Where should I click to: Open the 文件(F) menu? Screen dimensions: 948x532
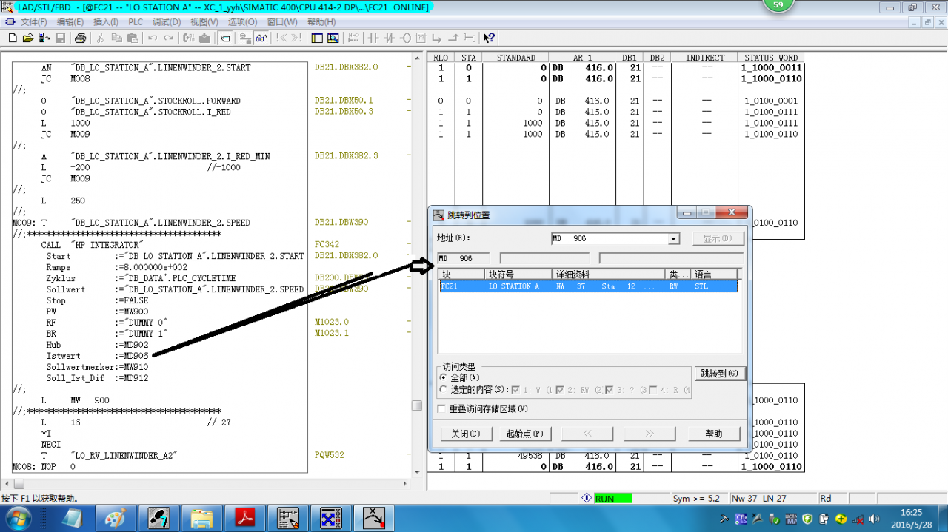click(34, 22)
